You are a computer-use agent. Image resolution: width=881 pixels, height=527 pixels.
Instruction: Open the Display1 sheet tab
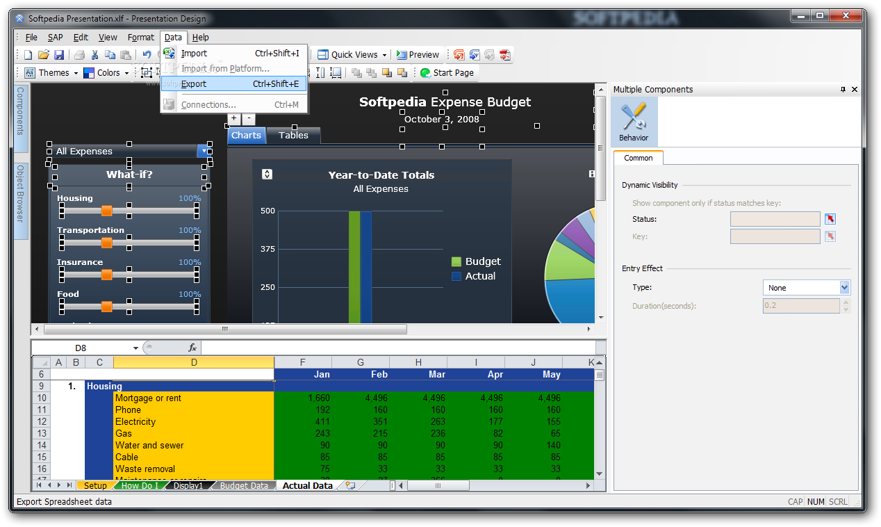188,486
